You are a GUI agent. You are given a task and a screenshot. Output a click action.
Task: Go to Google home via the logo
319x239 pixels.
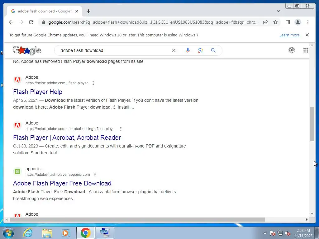[x=27, y=50]
